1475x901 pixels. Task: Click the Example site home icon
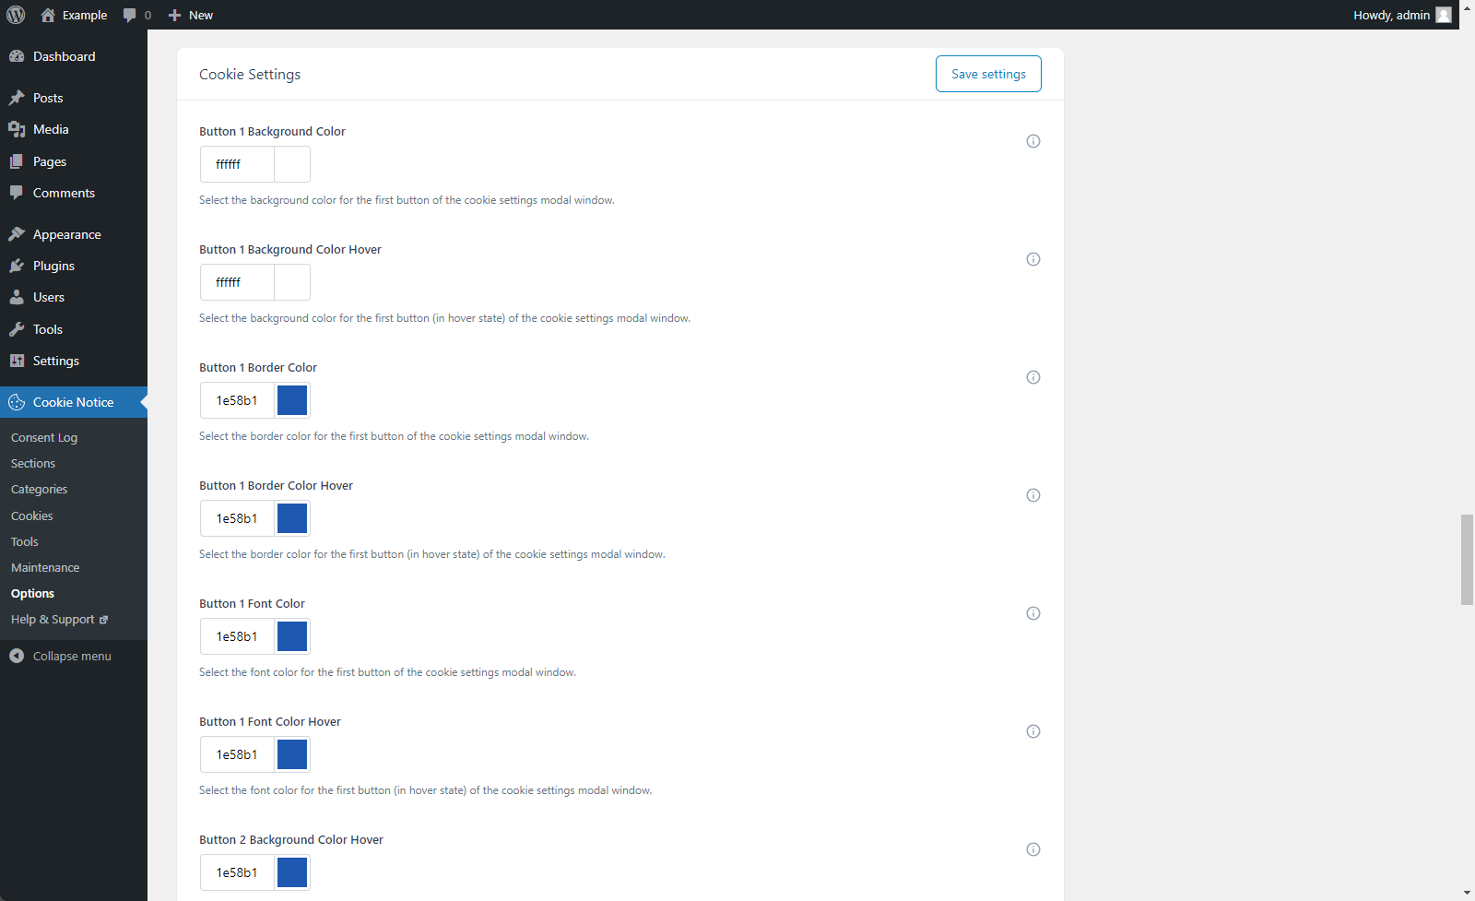click(x=48, y=15)
